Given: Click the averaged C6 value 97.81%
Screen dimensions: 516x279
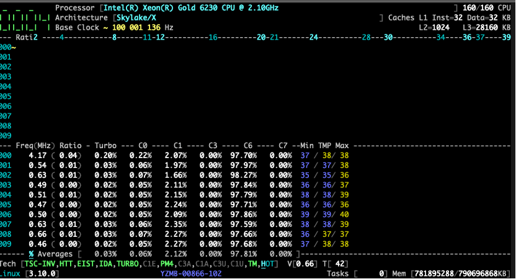Looking at the screenshot, I should click(x=244, y=254).
